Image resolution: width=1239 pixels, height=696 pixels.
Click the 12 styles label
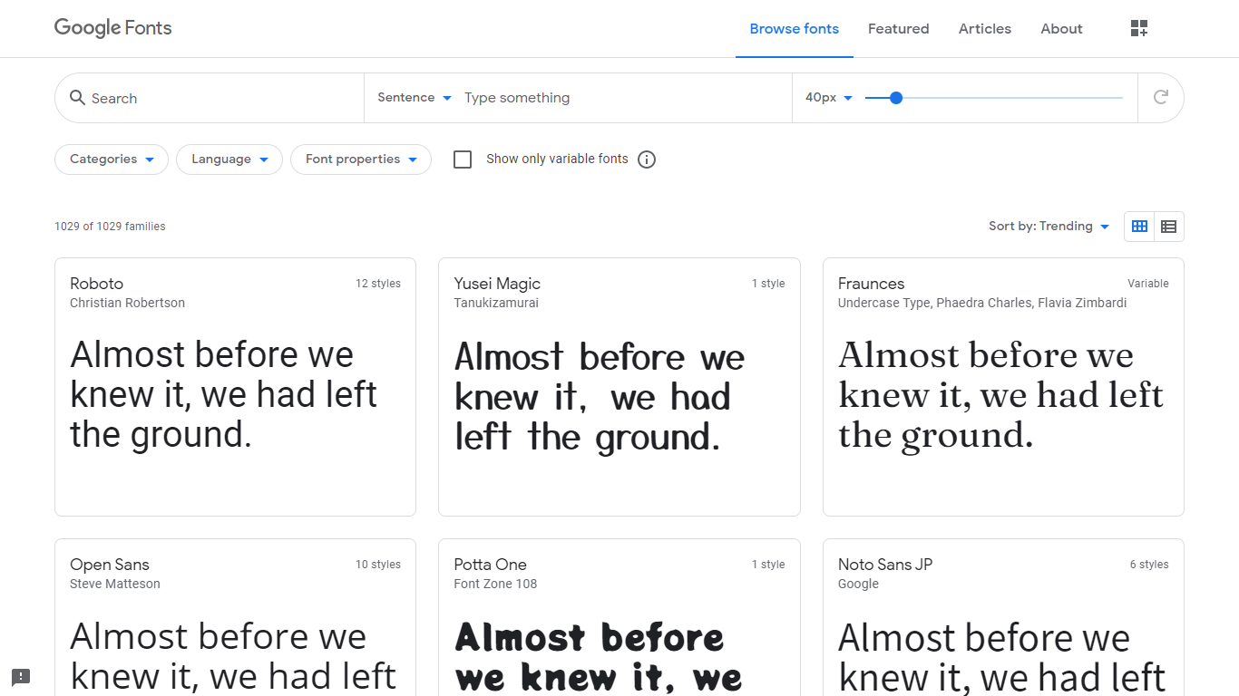pos(378,284)
